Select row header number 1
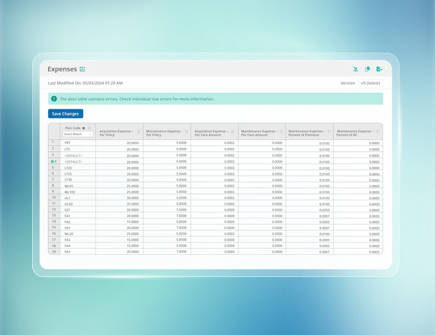 pos(54,142)
